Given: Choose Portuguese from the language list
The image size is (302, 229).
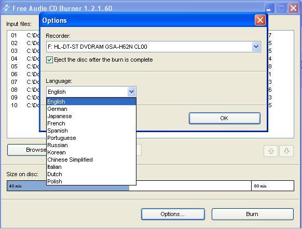Looking at the screenshot, I should (91, 138).
